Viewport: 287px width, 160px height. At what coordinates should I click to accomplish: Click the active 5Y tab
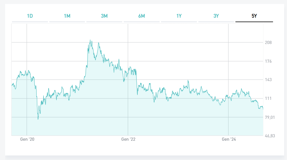click(254, 16)
